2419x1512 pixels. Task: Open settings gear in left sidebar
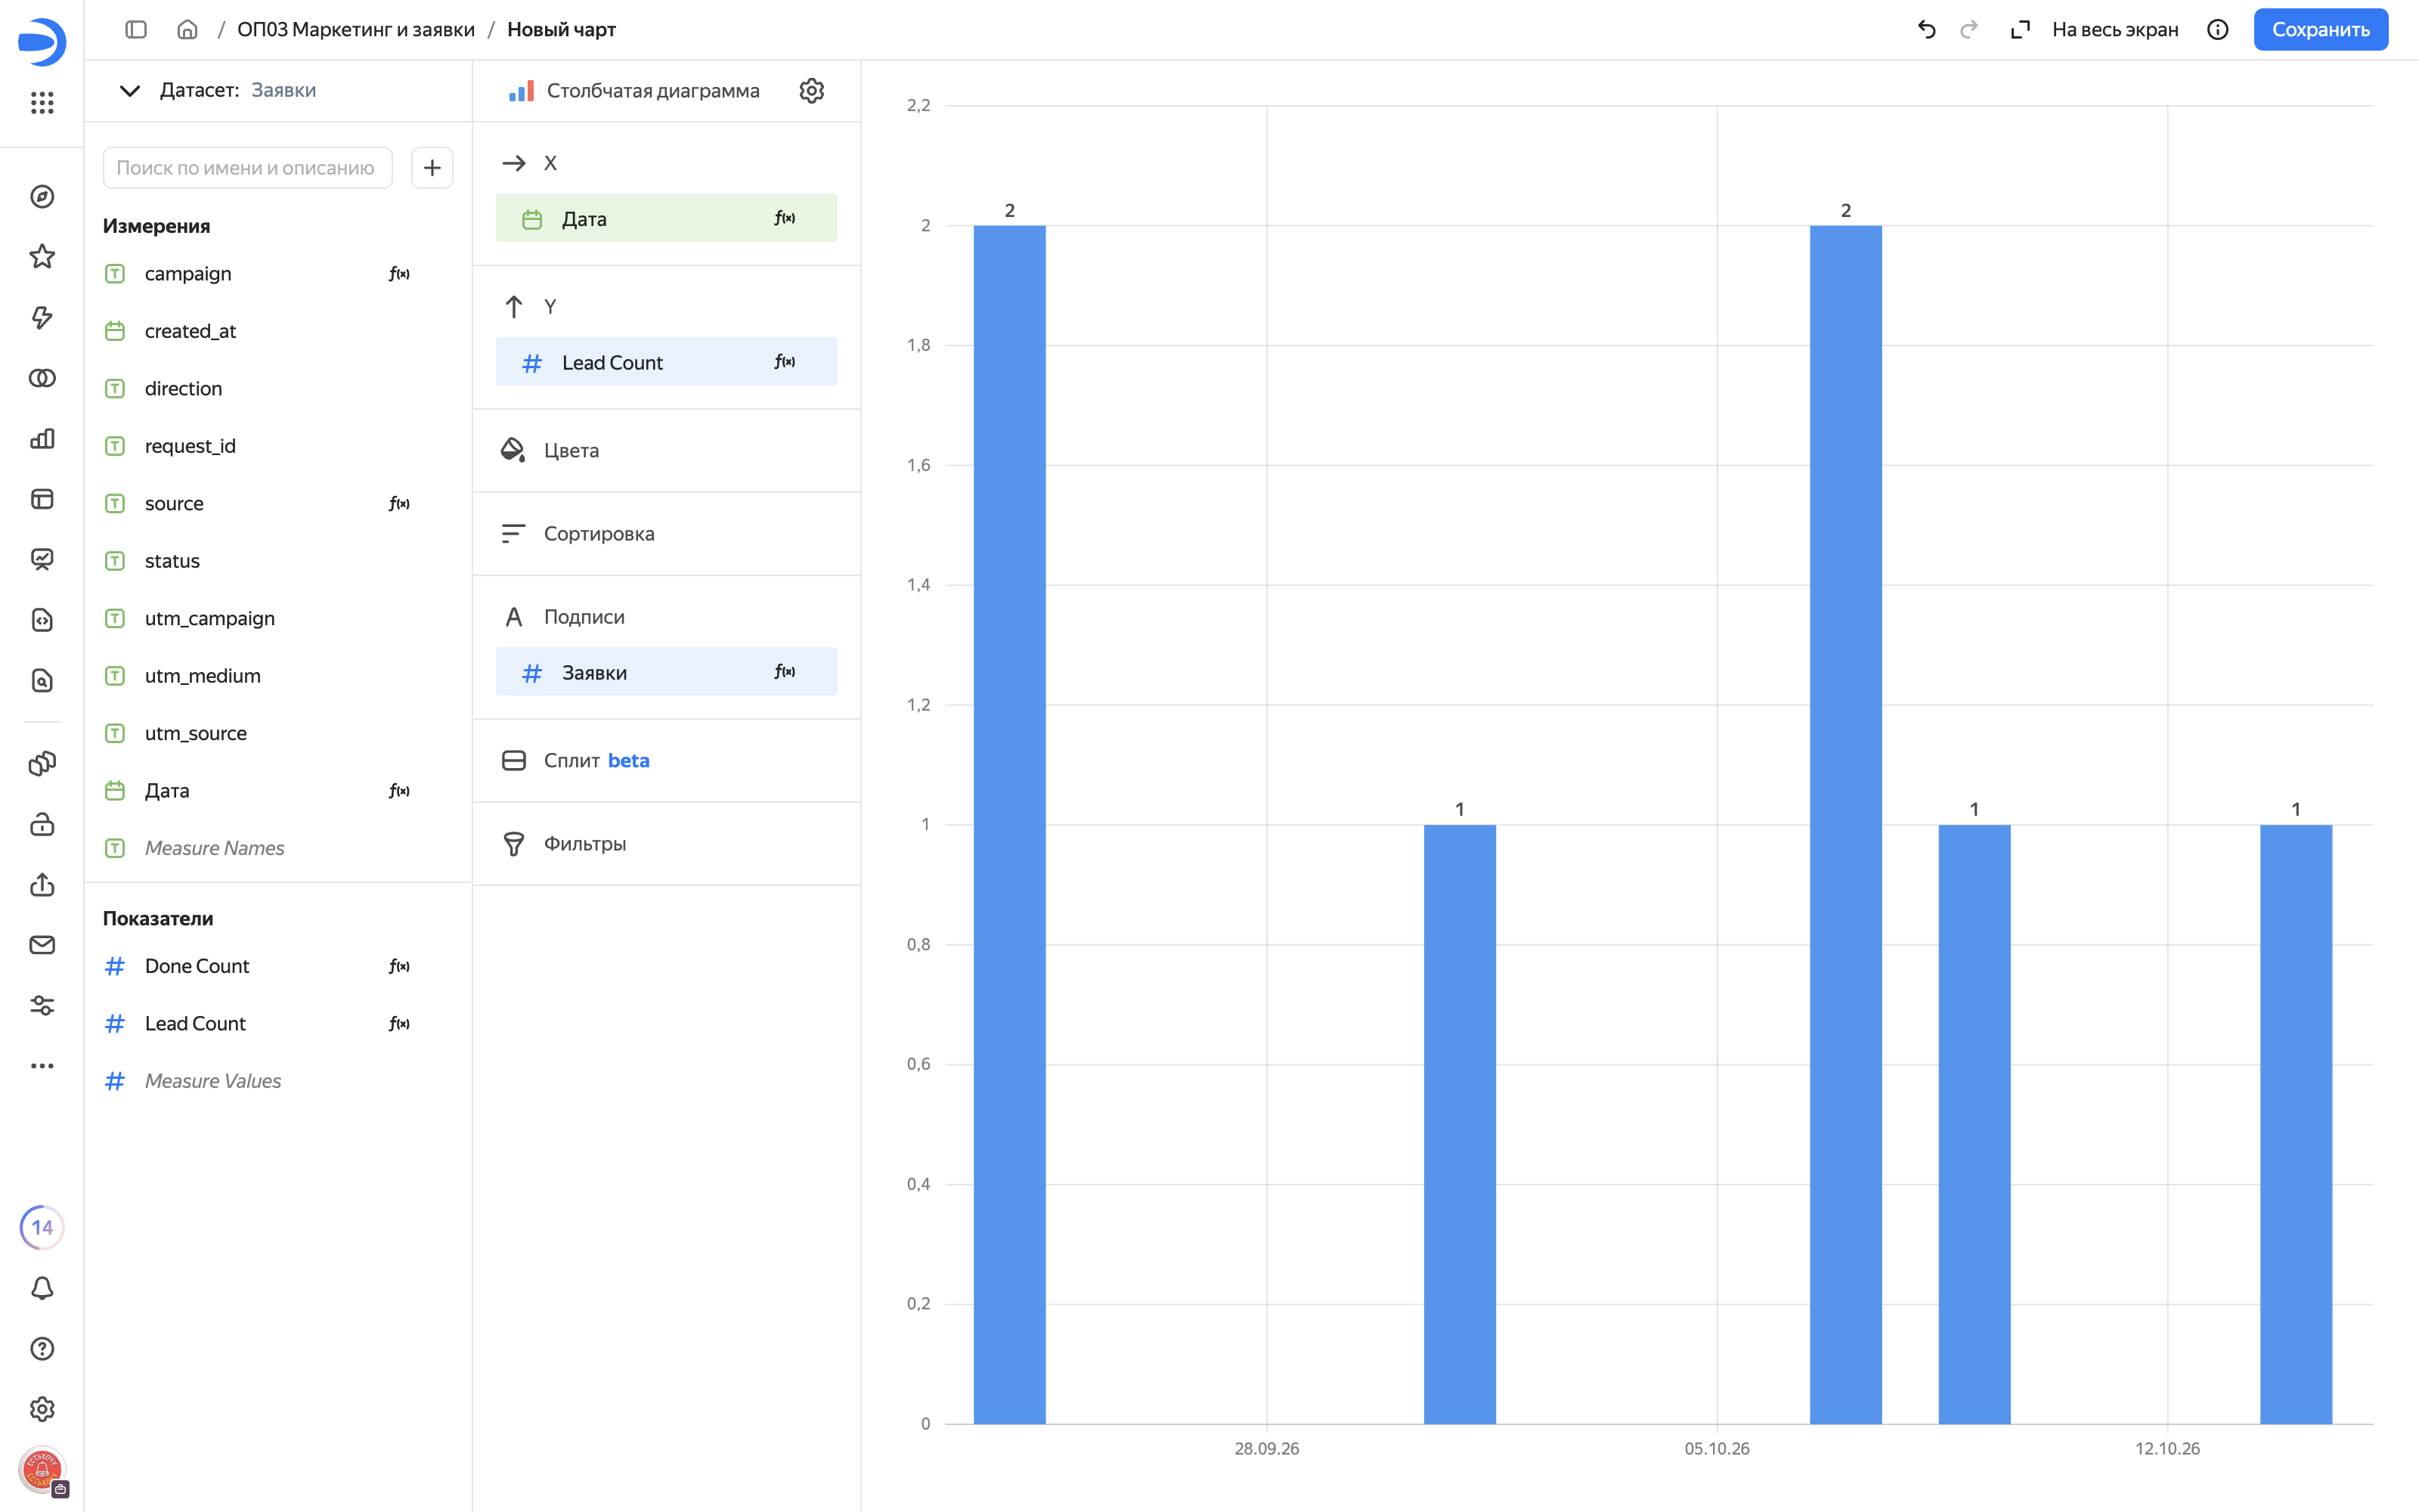click(x=42, y=1409)
